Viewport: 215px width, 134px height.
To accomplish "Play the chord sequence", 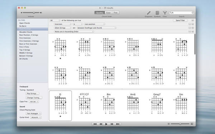I will pyautogui.click(x=106, y=124).
